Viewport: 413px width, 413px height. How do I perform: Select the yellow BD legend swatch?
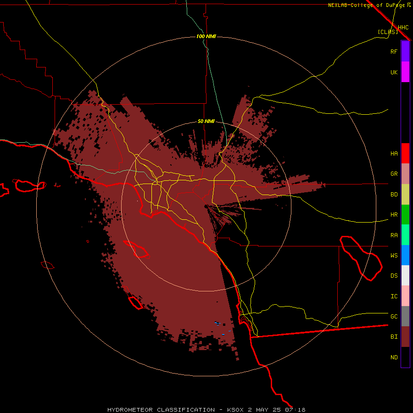pos(405,195)
